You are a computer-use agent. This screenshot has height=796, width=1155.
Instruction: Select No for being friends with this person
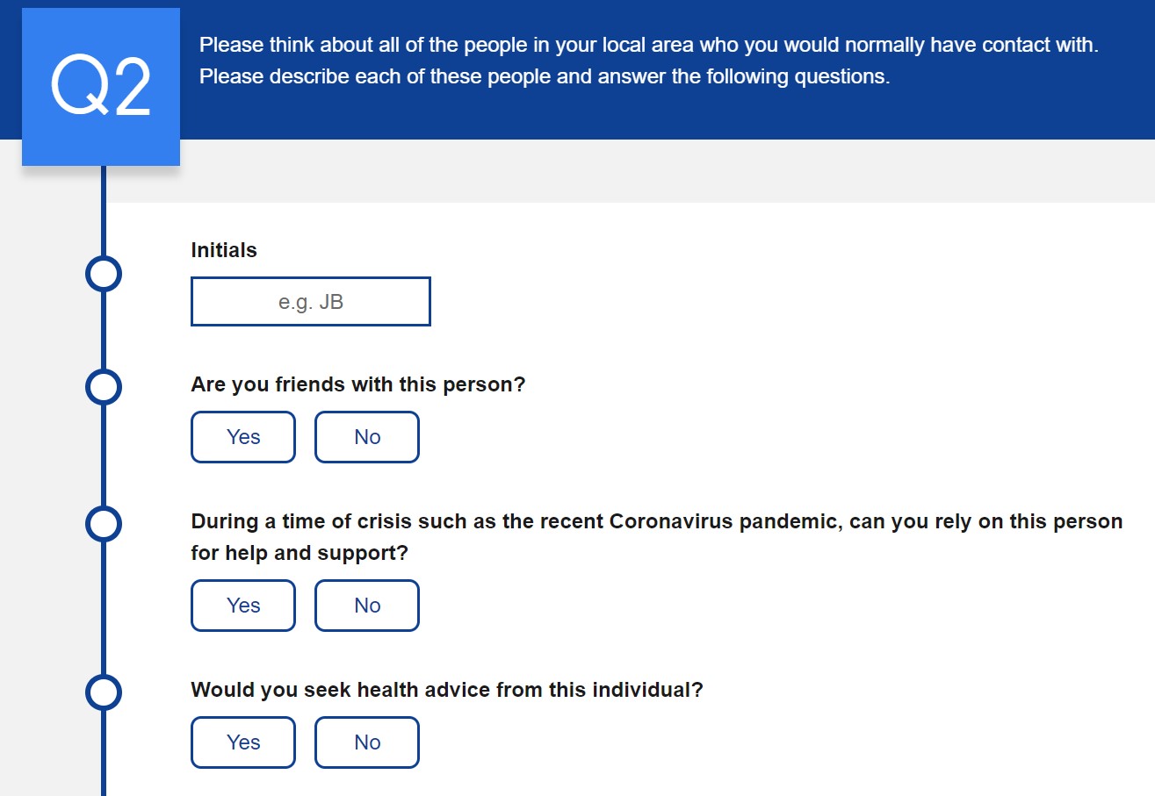tap(367, 437)
